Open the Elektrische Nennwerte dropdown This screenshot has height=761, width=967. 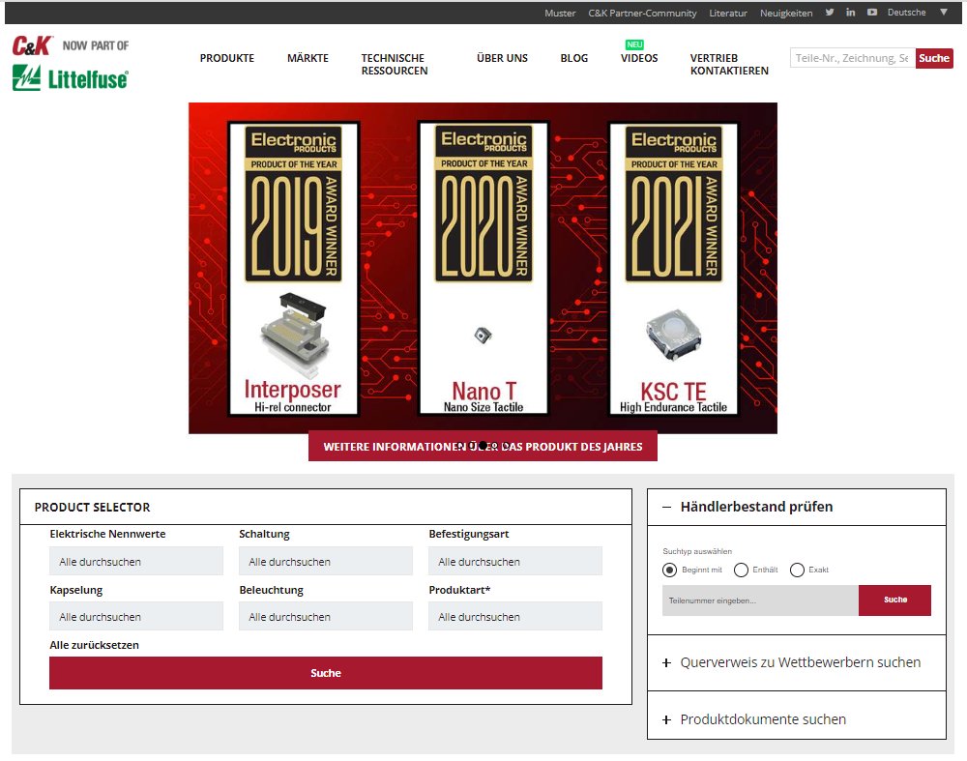[x=135, y=561]
